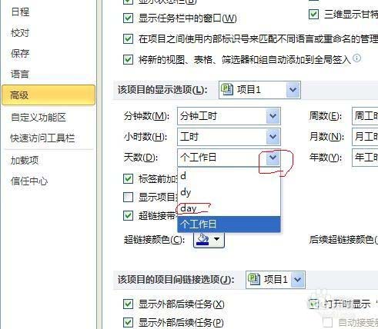This screenshot has height=329, width=378.
Task: Open the paint bucket hyperlink color picker
Action: pos(209,239)
